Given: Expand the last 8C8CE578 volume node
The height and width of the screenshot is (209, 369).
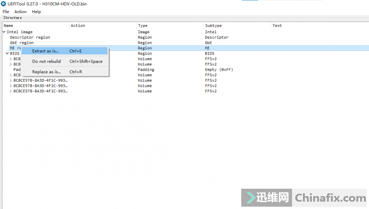Looking at the screenshot, I should tap(11, 91).
